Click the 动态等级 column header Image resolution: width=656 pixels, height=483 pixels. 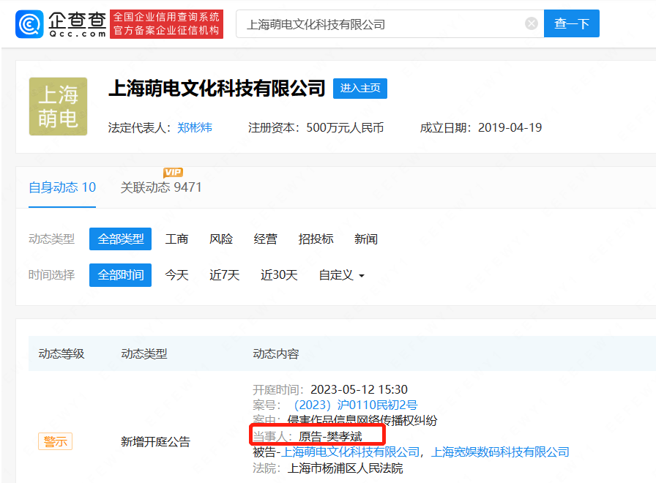[x=61, y=353]
